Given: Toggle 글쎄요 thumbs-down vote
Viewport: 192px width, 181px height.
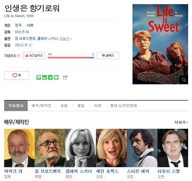Looking at the screenshot, I should coord(108,56).
